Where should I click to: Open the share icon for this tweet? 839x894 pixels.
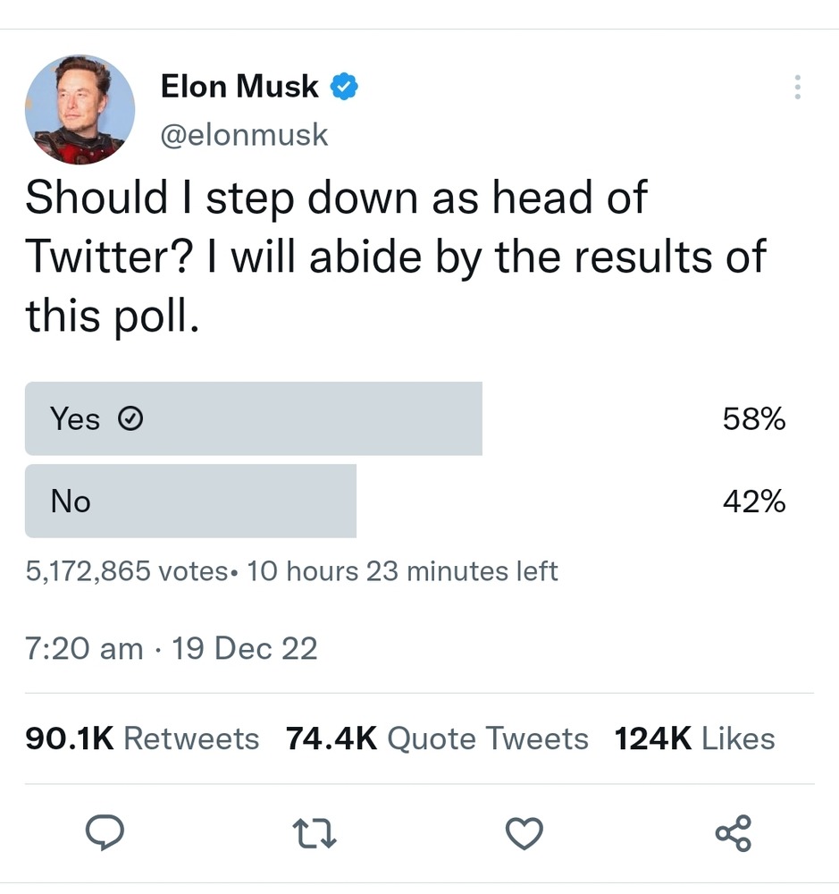tap(734, 833)
